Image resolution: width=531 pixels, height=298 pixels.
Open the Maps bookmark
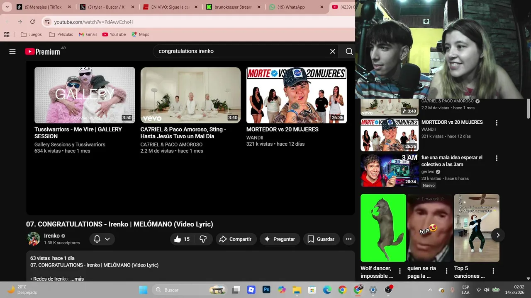[x=140, y=34]
